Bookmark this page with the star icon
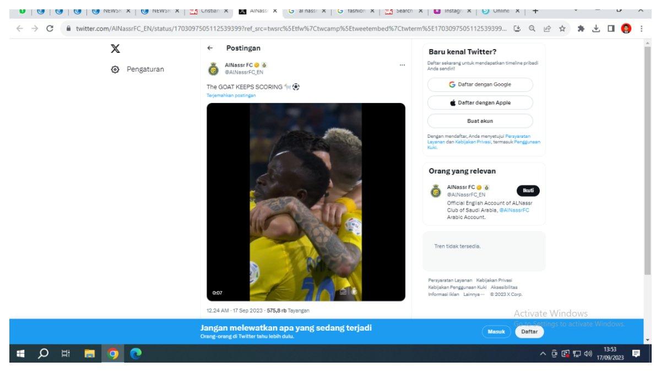The height and width of the screenshot is (372, 661). [562, 29]
